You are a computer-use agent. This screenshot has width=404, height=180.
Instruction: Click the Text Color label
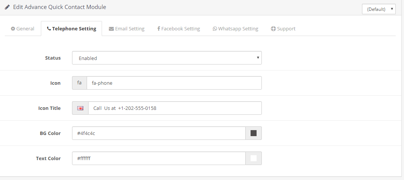click(48, 158)
